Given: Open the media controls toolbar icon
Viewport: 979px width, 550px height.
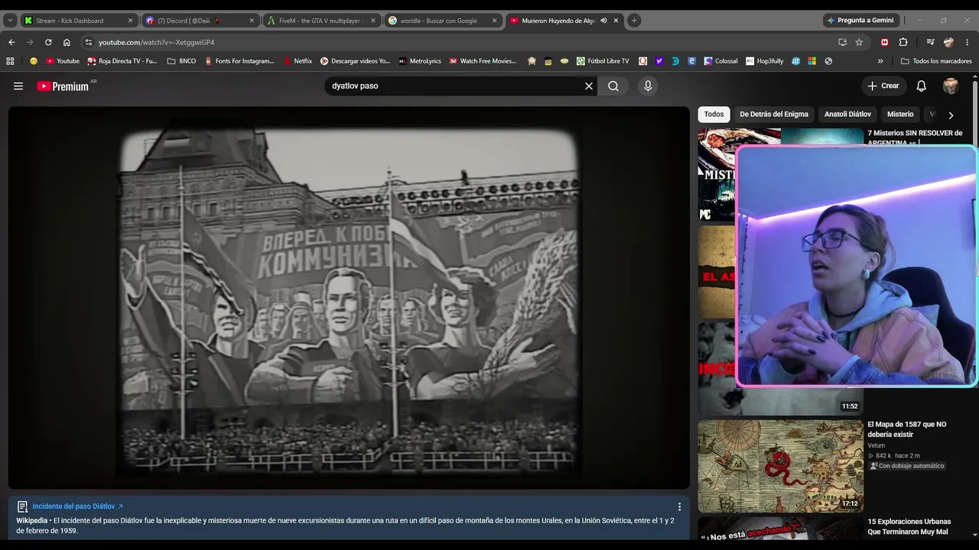Looking at the screenshot, I should coord(930,42).
